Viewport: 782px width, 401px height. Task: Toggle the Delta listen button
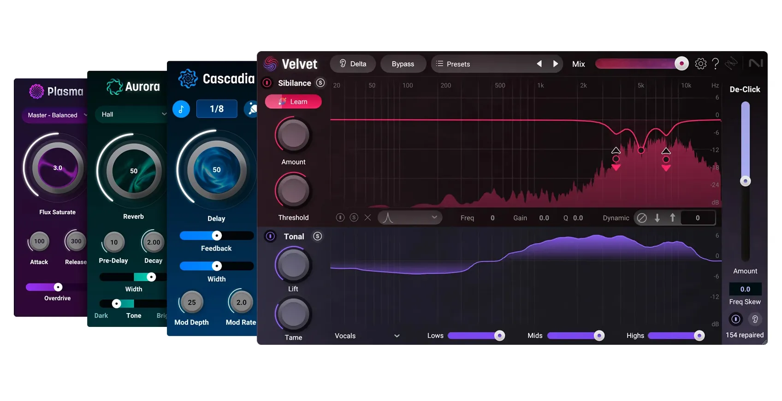click(353, 64)
